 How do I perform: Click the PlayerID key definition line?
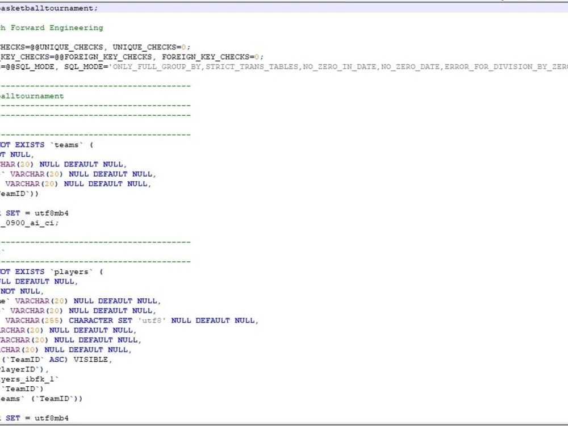26,369
